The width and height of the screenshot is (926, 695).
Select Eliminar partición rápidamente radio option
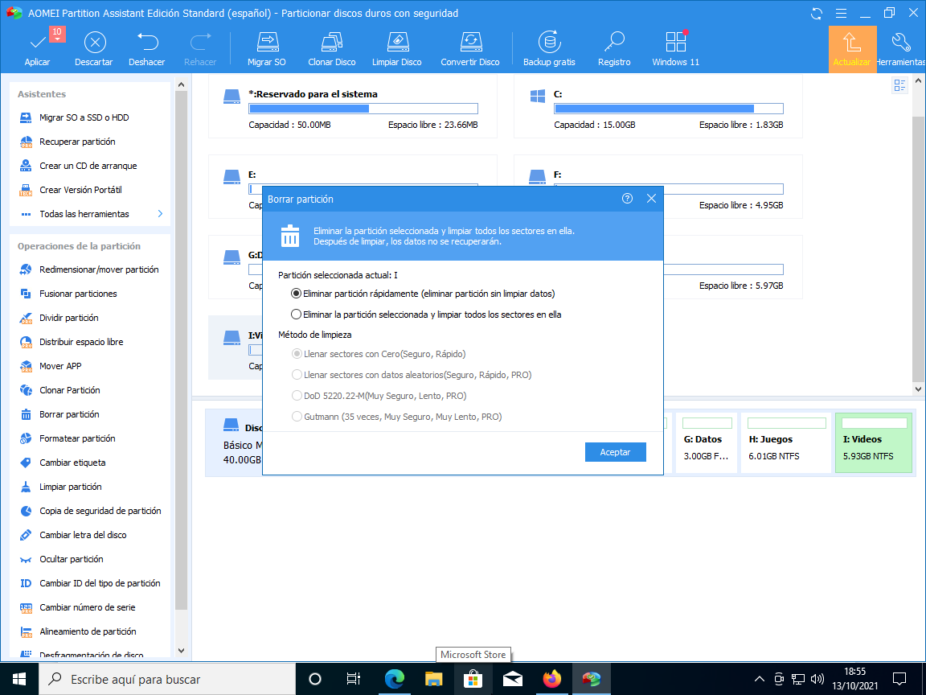[296, 294]
